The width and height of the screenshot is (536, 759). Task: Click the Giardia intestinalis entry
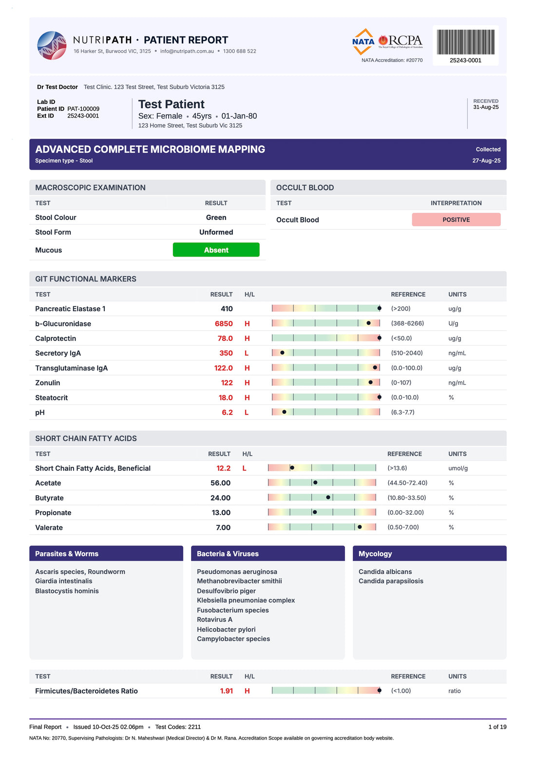[x=64, y=581]
